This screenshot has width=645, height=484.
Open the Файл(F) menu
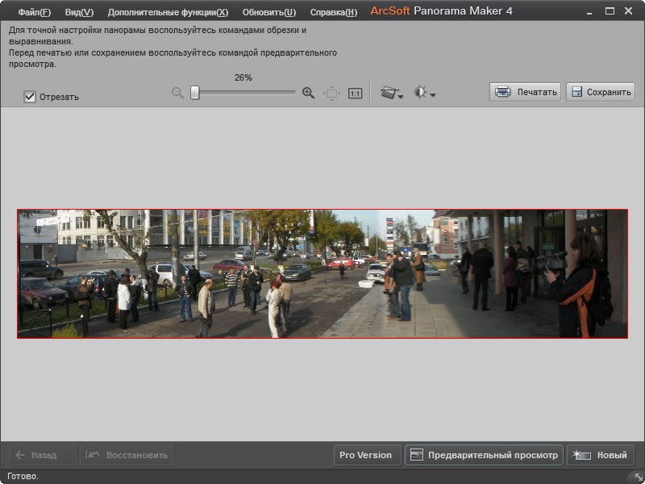point(35,12)
